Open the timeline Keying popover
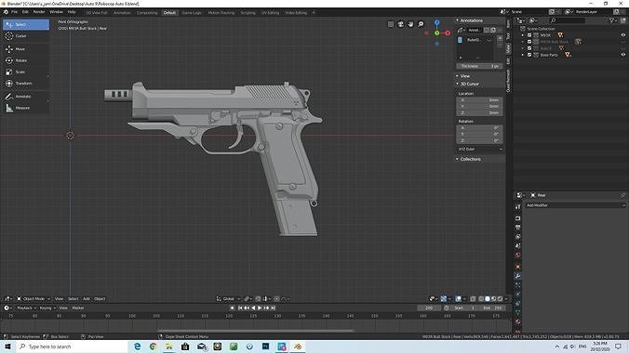Viewport: 629px width, 353px height. pyautogui.click(x=47, y=308)
